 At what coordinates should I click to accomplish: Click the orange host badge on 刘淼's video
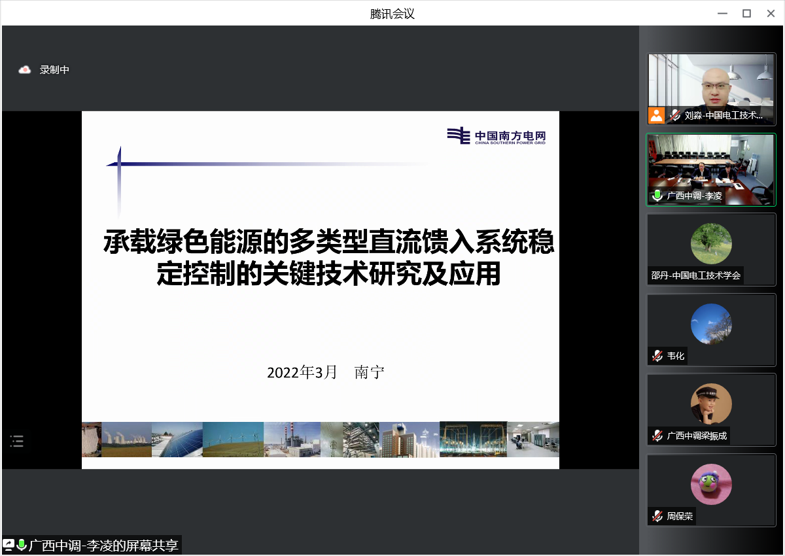pos(656,116)
